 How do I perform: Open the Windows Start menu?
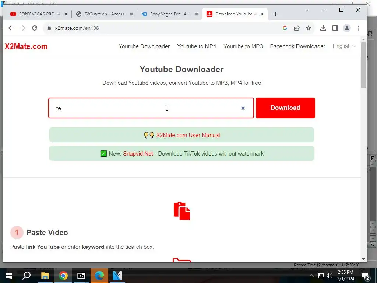[9, 276]
